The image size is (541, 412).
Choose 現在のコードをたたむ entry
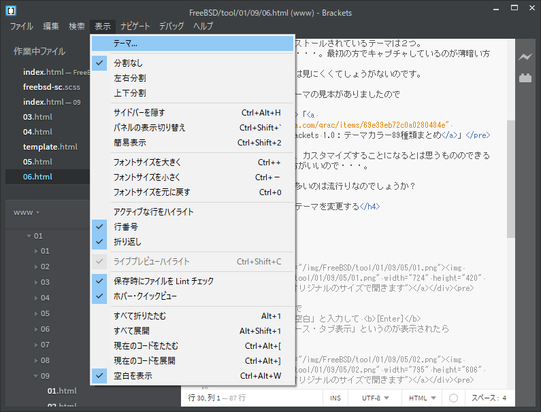tap(193, 346)
